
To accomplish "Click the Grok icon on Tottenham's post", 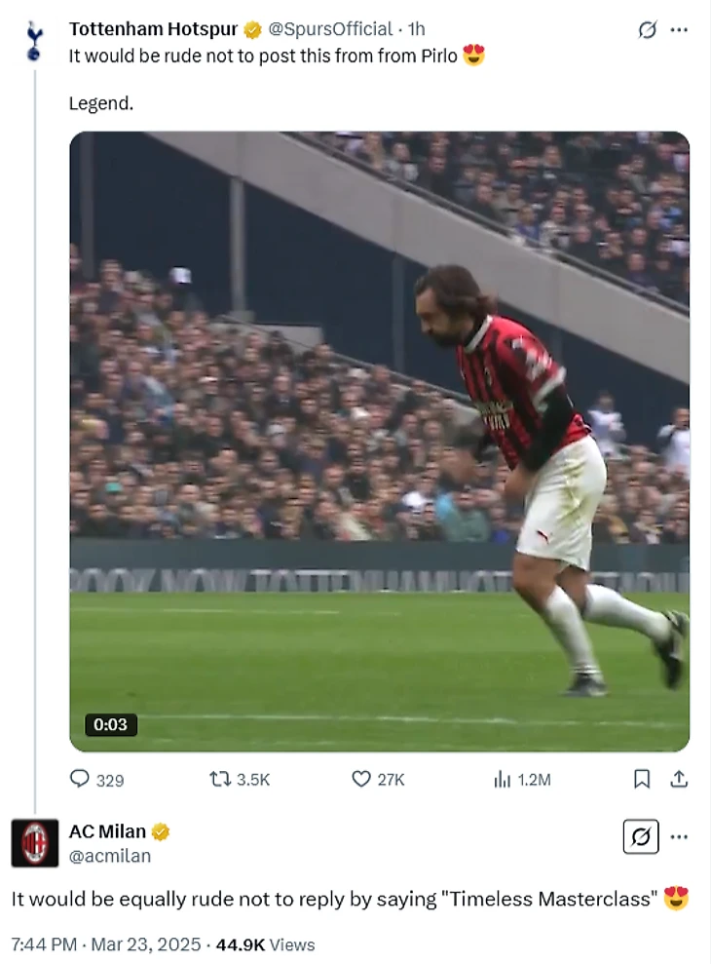I will 648,30.
